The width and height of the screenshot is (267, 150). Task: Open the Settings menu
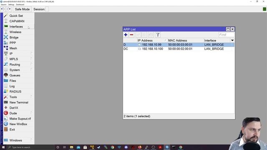pos(11,5)
